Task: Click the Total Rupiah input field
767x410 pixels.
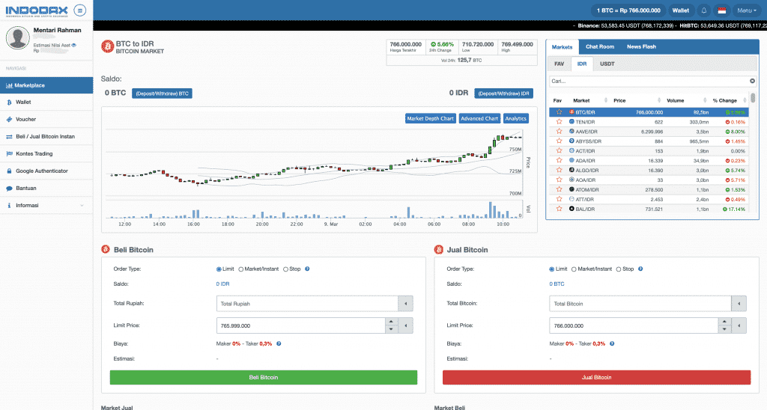Action: 306,303
